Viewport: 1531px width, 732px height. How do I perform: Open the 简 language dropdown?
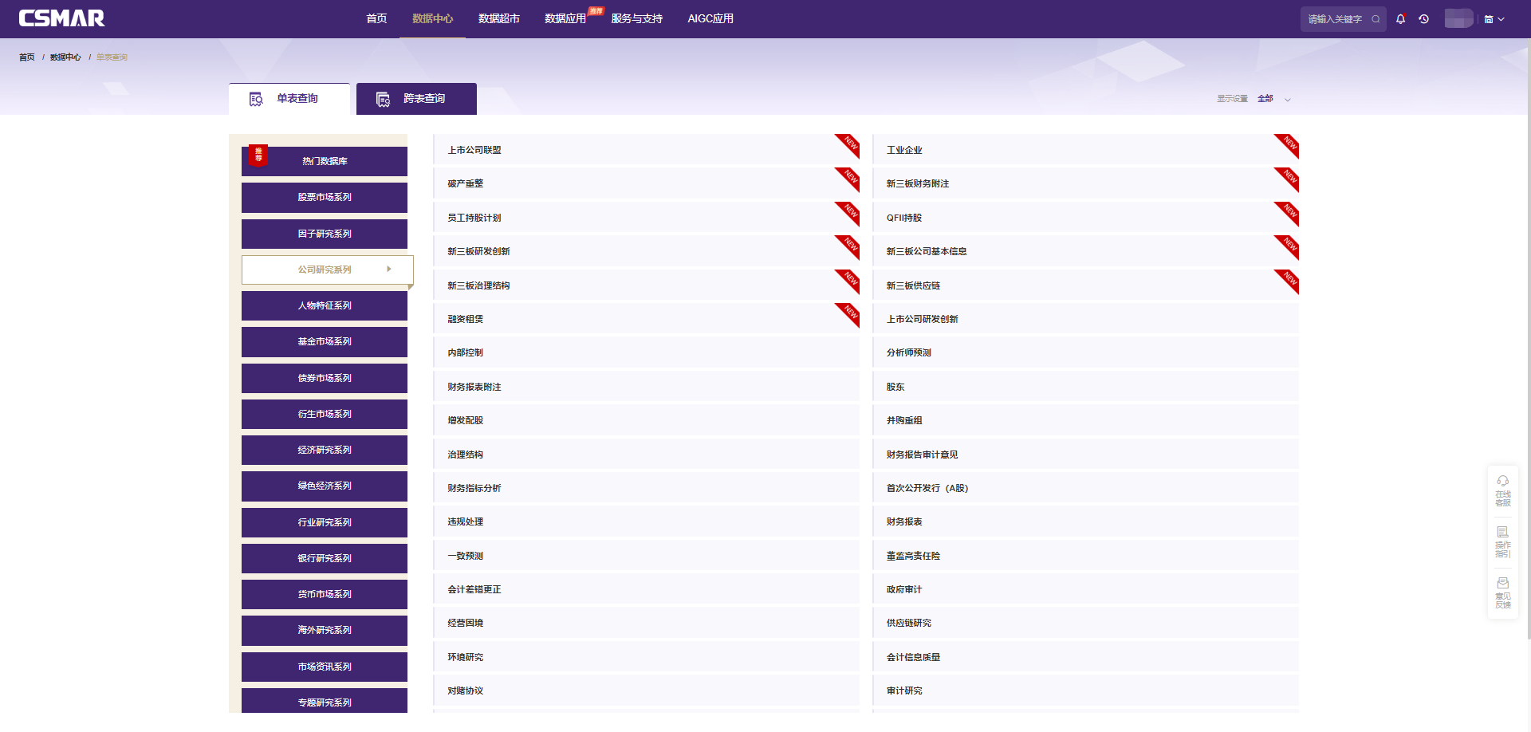point(1494,19)
